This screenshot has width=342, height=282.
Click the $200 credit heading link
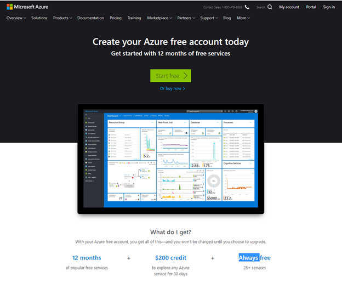click(171, 258)
